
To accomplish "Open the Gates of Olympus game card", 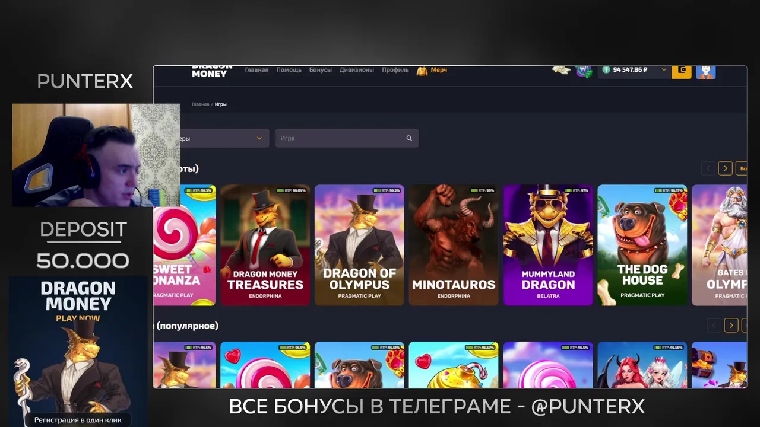I will click(720, 245).
